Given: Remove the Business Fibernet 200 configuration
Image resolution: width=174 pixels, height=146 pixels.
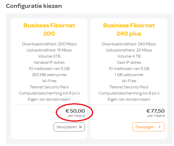Looking at the screenshot, I should 69,127.
